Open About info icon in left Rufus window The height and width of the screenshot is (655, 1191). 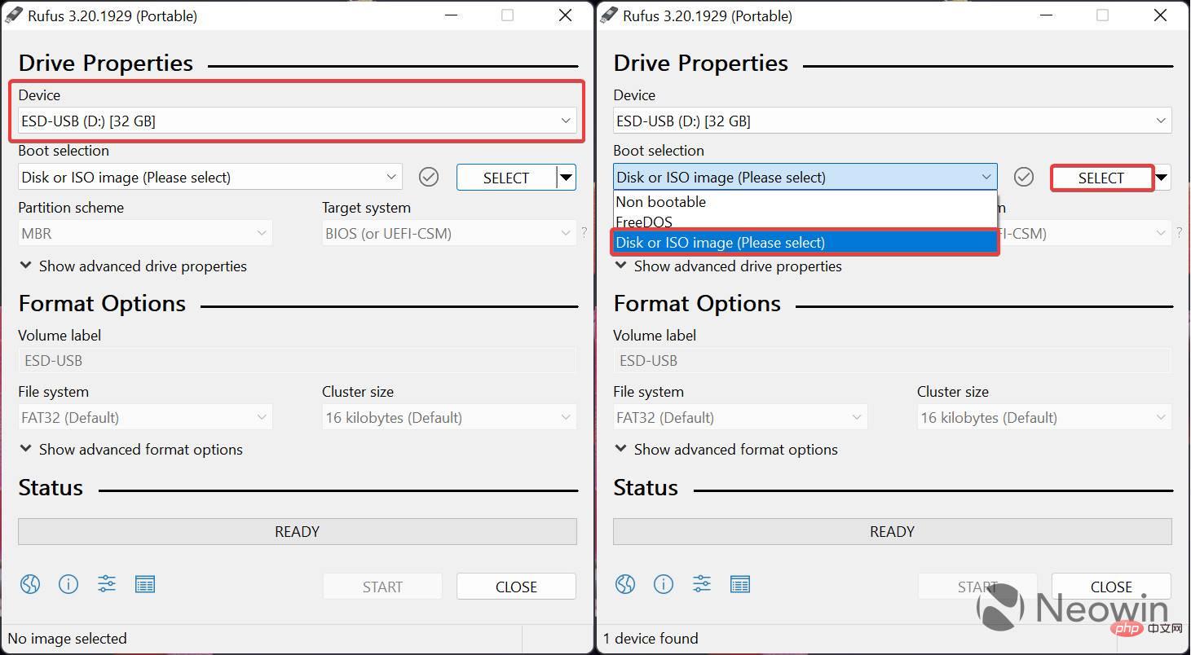tap(68, 584)
